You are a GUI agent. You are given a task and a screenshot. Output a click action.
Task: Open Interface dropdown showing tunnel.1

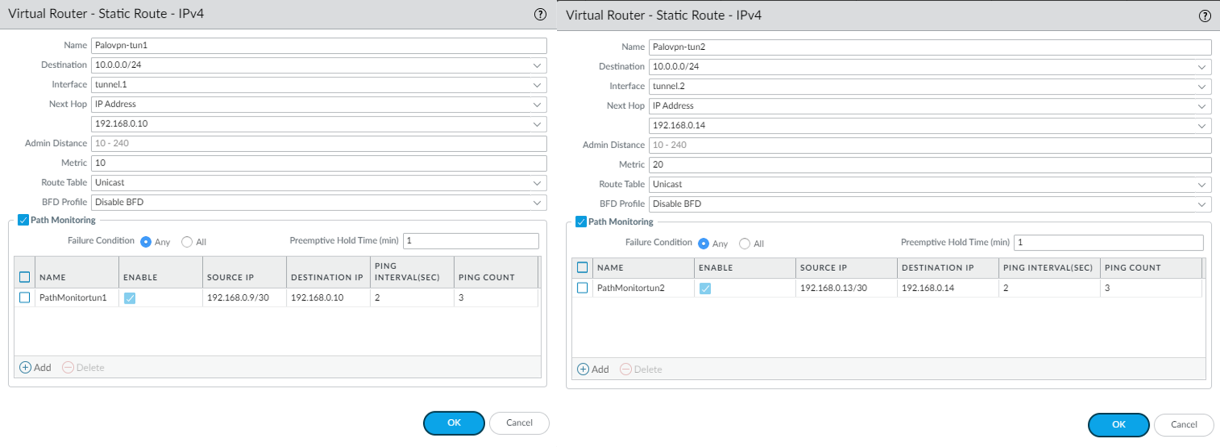[x=537, y=85]
